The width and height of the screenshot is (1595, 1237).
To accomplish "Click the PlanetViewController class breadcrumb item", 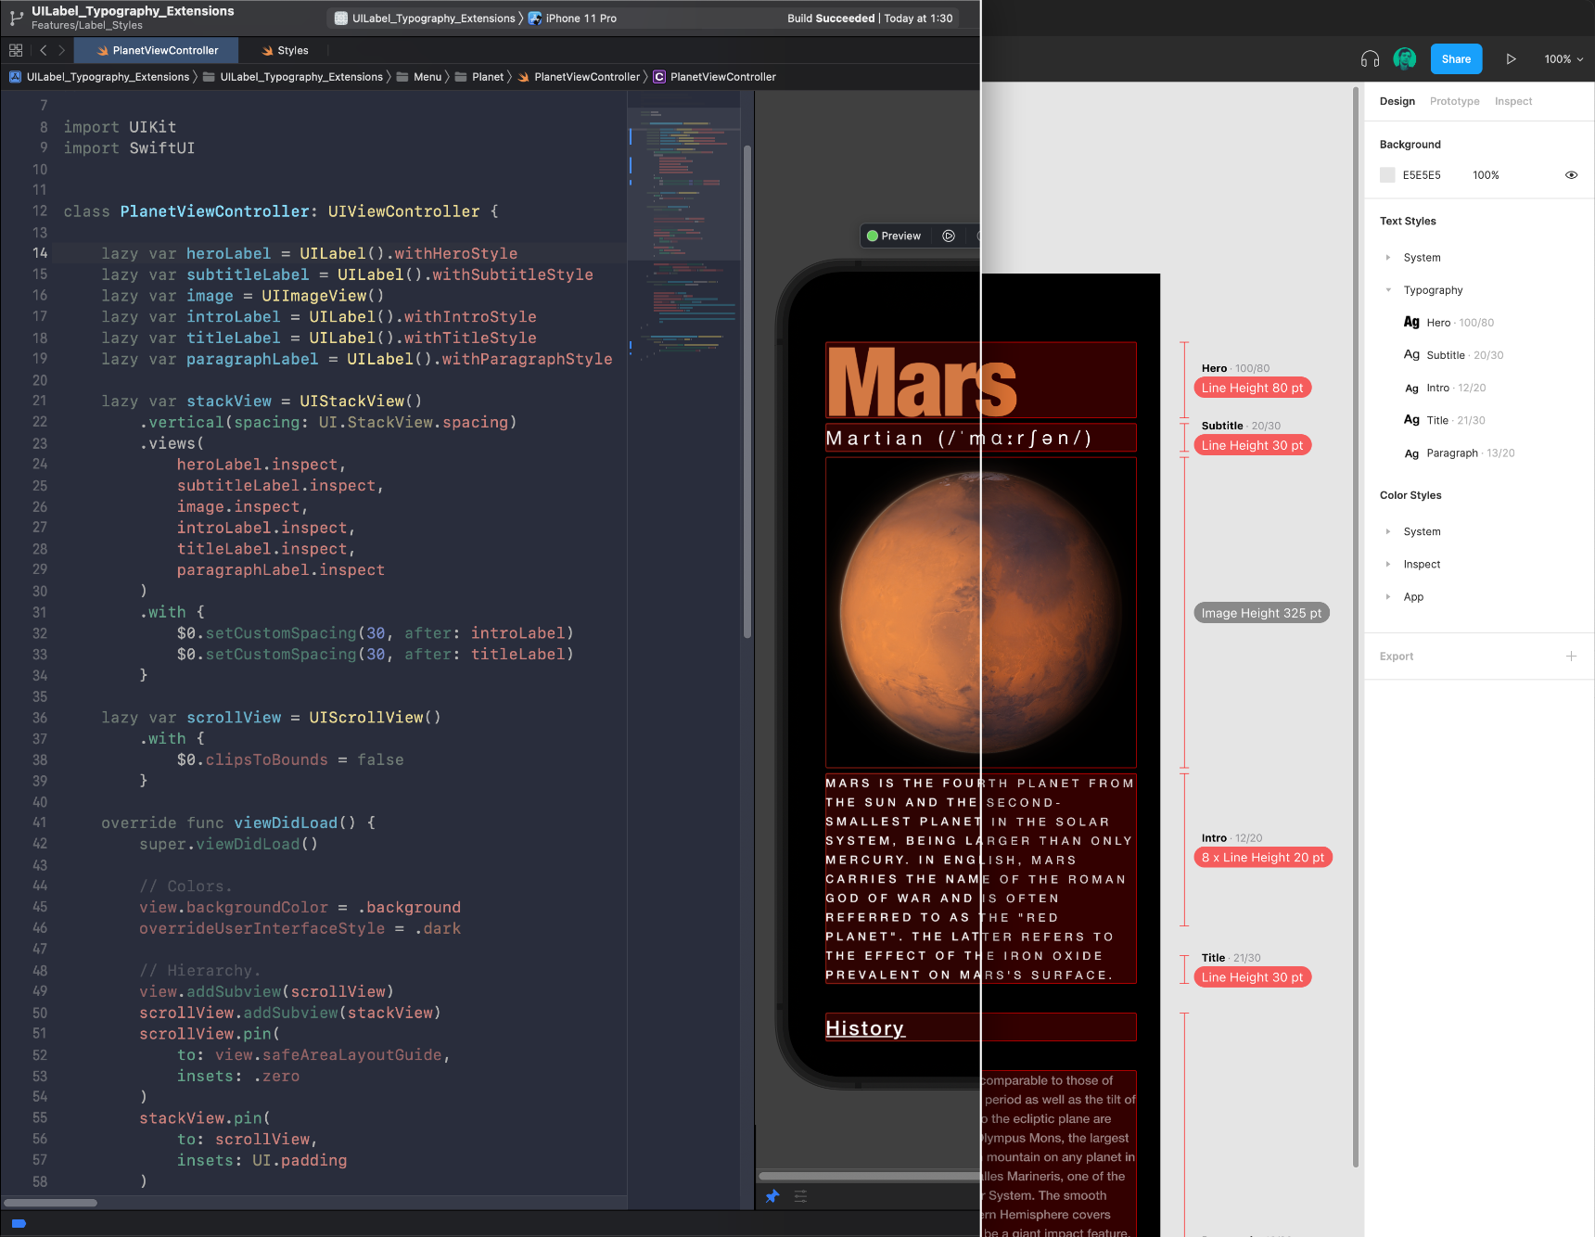I will click(x=714, y=77).
